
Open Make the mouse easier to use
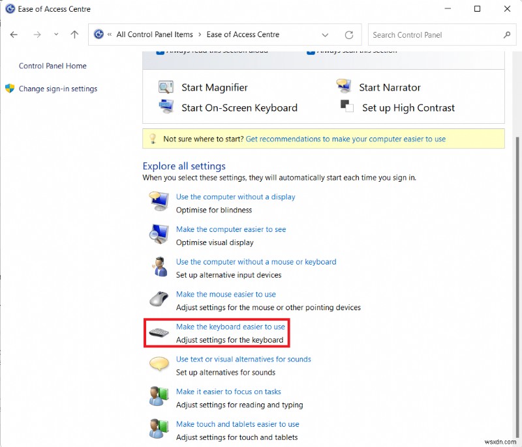(226, 295)
